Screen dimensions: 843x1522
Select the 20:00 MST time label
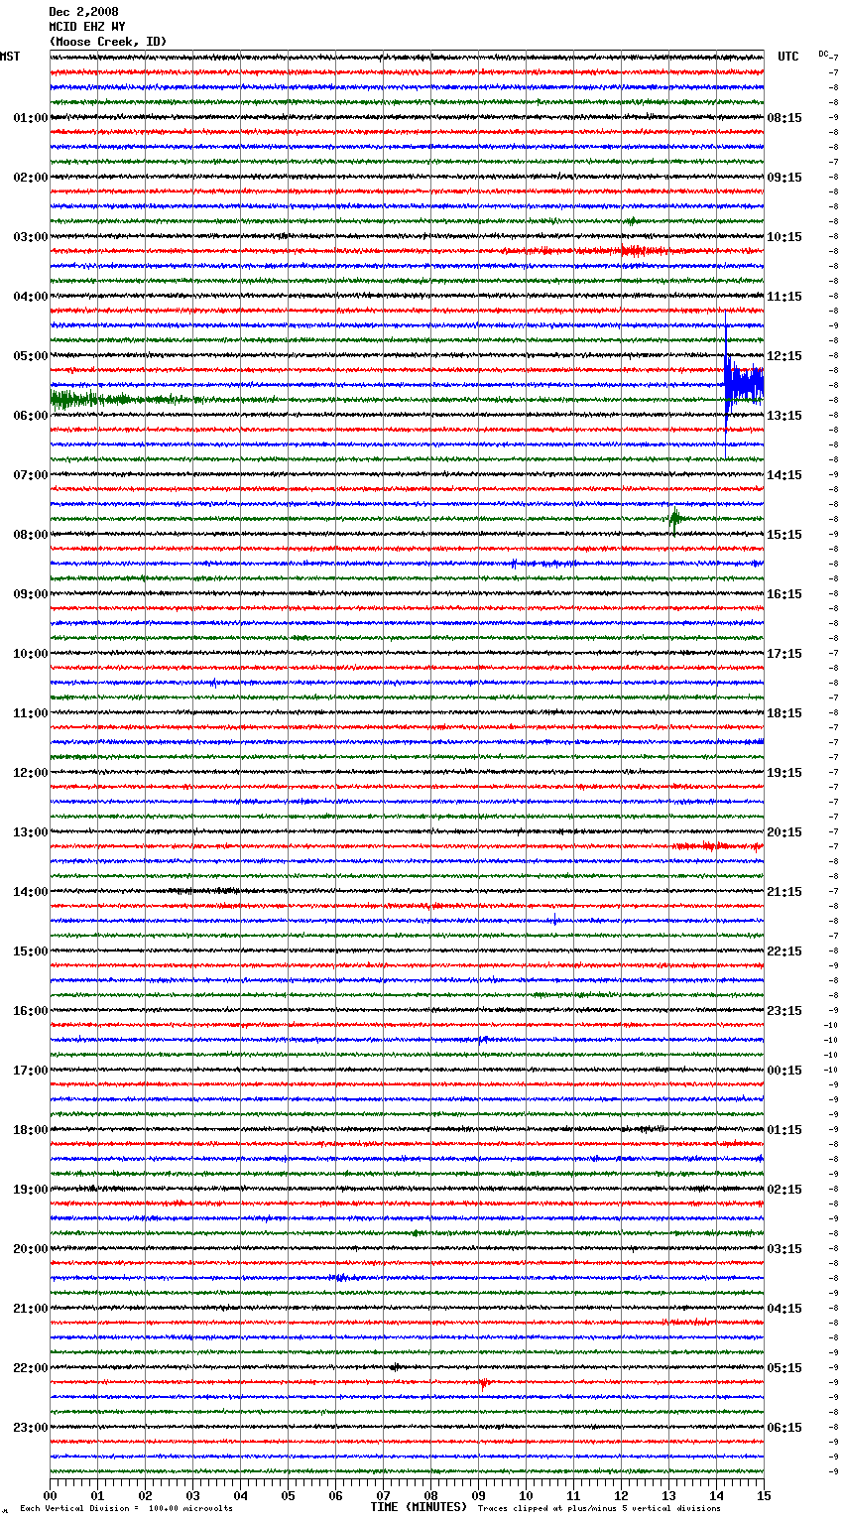tap(31, 1249)
